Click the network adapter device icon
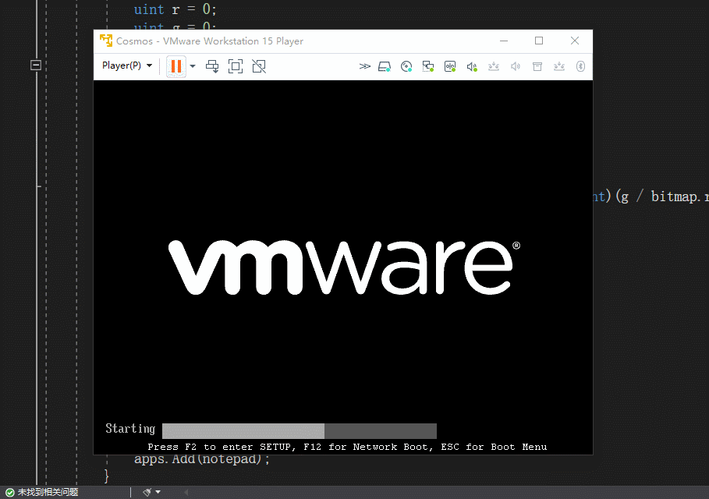Viewport: 709px width, 499px height. point(428,66)
